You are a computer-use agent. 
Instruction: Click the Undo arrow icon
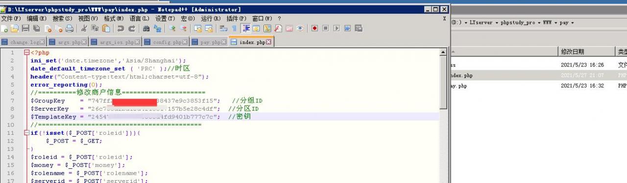[x=121, y=28]
